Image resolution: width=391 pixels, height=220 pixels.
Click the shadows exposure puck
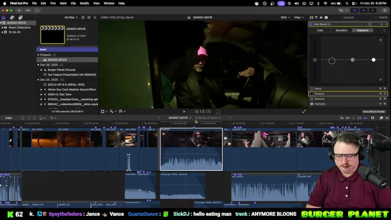(x=332, y=61)
